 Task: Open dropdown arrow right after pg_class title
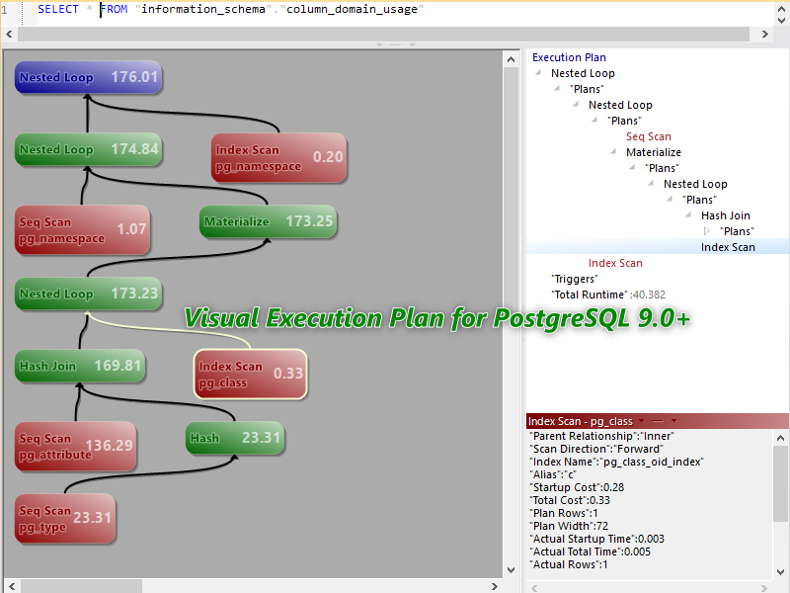[x=641, y=421]
